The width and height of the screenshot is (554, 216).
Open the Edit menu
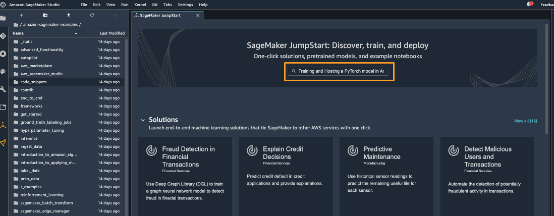[x=96, y=5]
